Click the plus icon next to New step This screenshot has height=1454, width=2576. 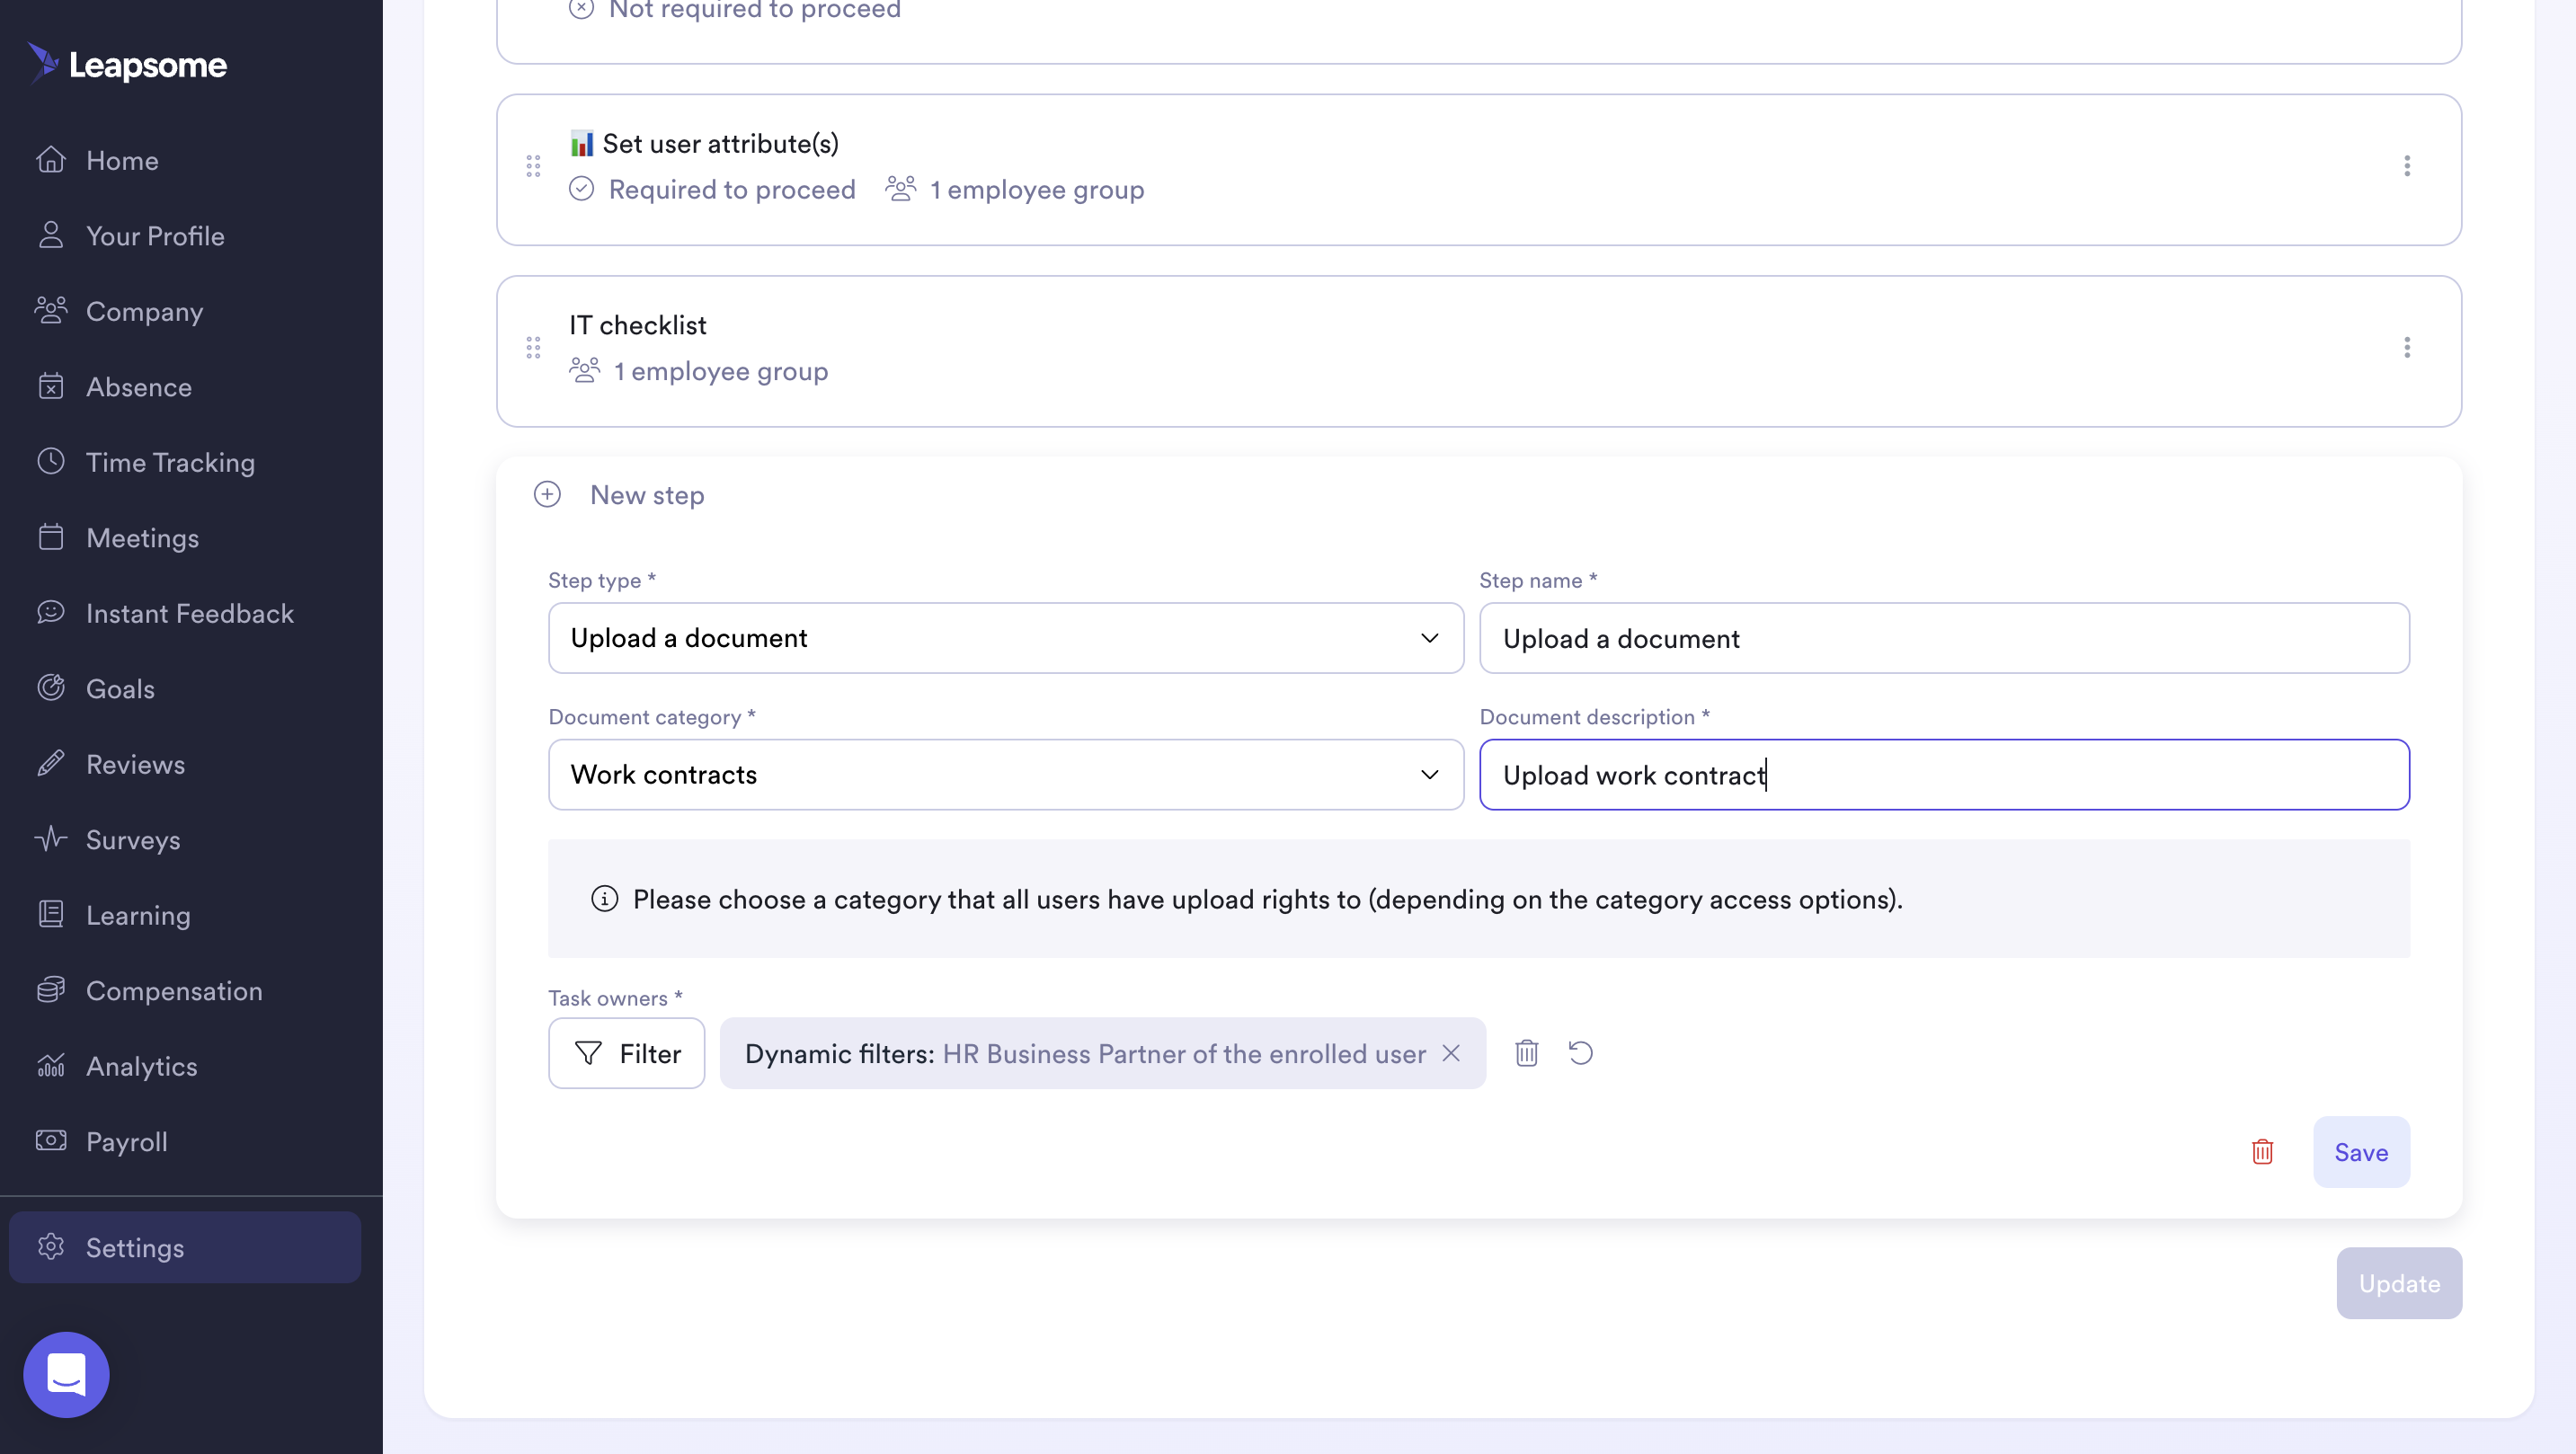pyautogui.click(x=547, y=494)
